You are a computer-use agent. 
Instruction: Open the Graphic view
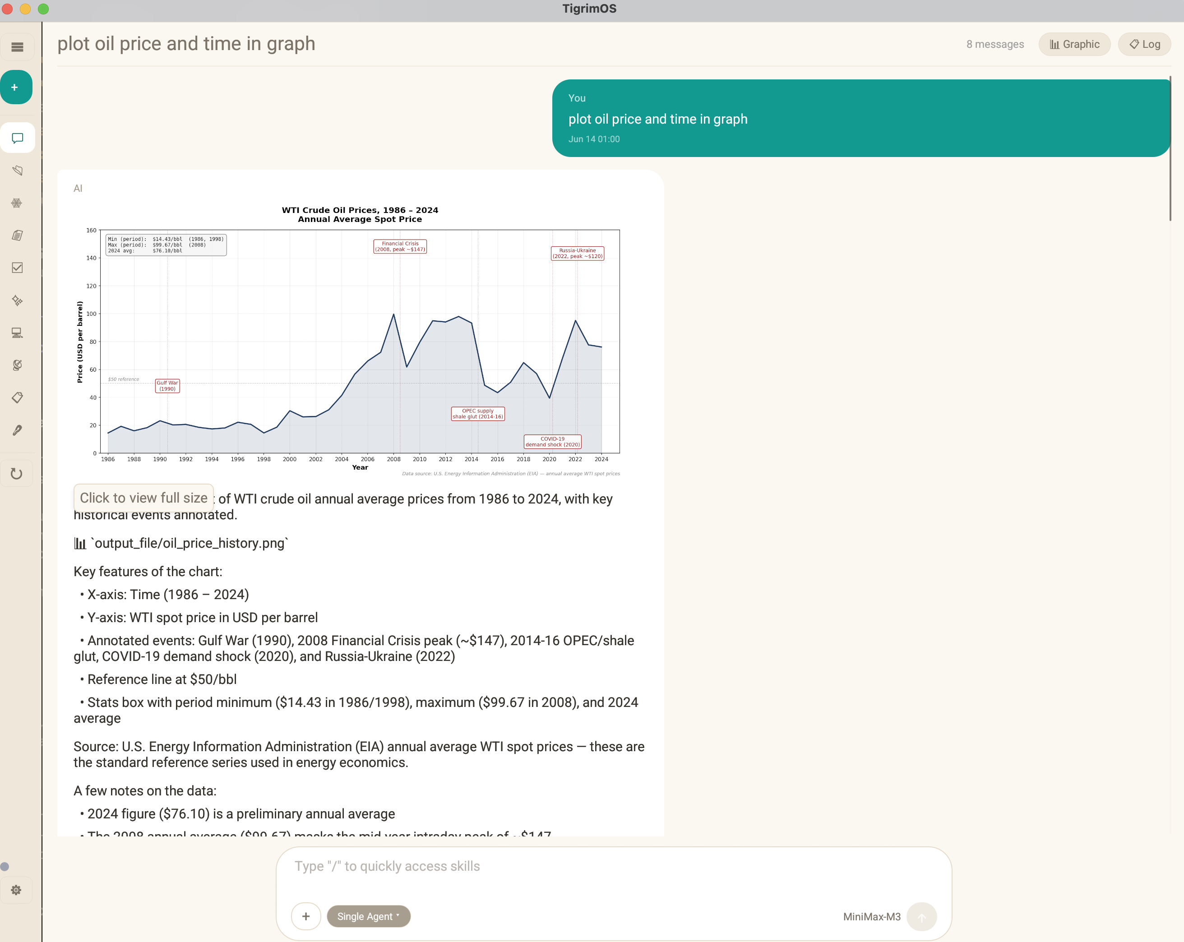(x=1074, y=45)
